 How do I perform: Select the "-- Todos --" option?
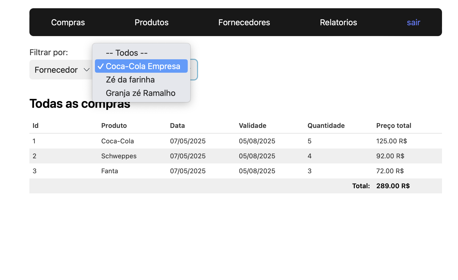(x=127, y=53)
